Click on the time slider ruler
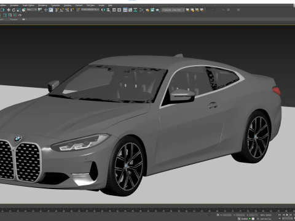This screenshot has height=221, width=295. 147,210
